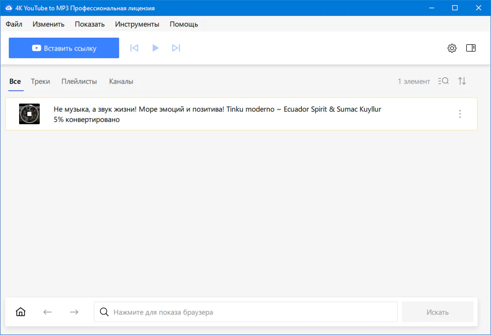The width and height of the screenshot is (491, 335).
Task: Click the magnifier icon in search field
Action: coord(104,312)
